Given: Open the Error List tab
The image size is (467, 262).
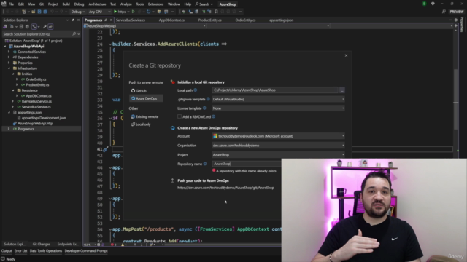Looking at the screenshot, I should 20,250.
